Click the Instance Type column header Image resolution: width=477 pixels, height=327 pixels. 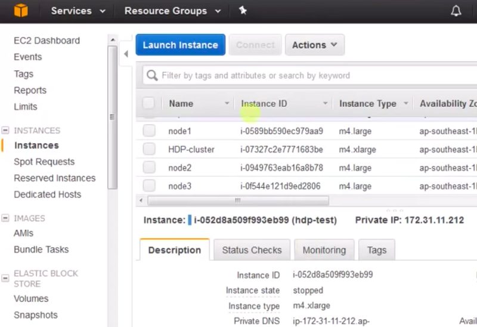coord(368,103)
